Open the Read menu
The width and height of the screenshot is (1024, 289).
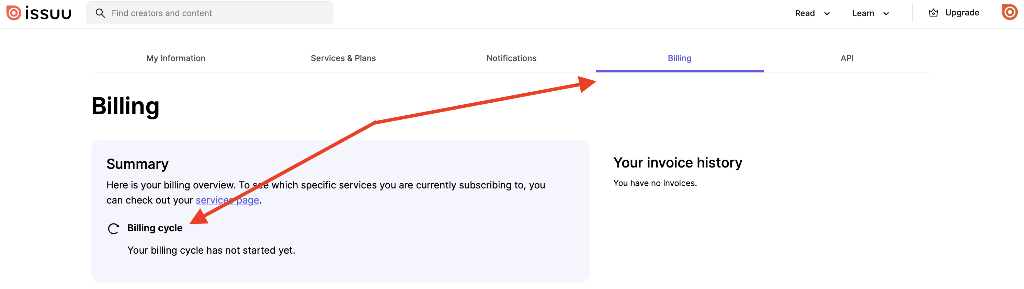812,13
